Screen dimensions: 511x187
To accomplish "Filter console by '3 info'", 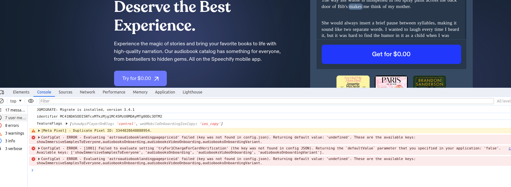I will (13, 141).
